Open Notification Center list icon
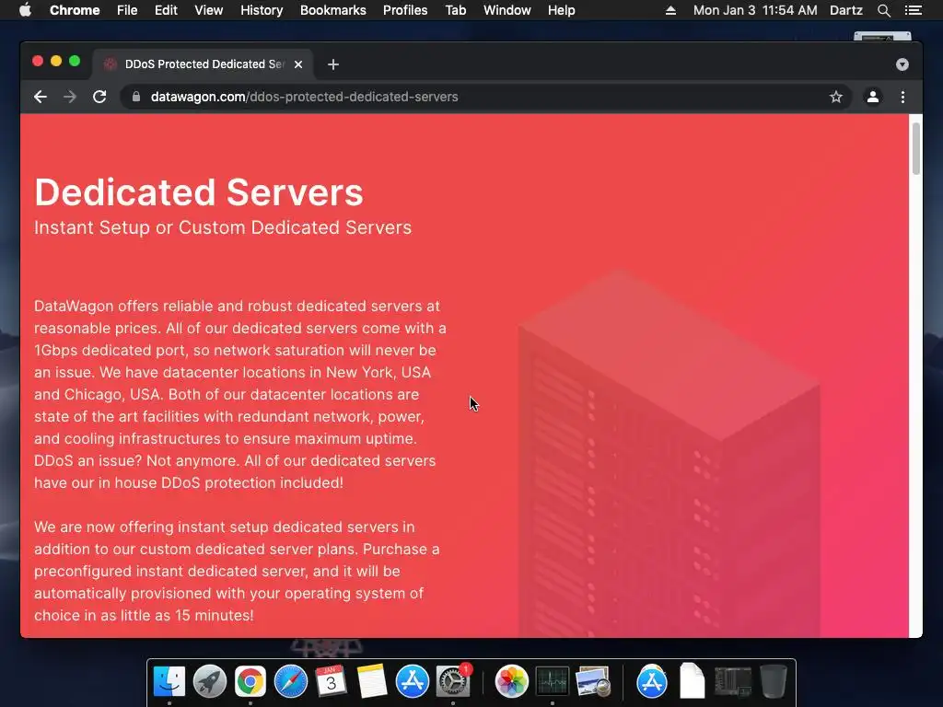943x707 pixels. 913,10
